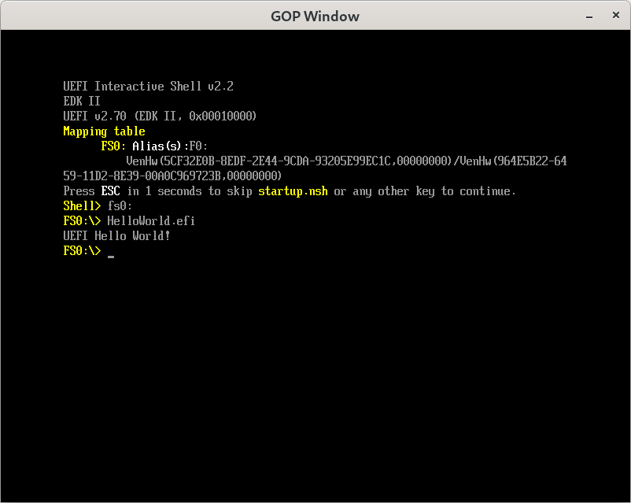
Task: Click 'UEFI v2.70 (EDK II, 0x00010000)' text
Action: coord(160,116)
